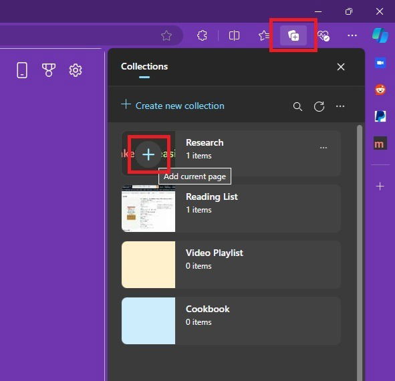Open Research collection more options

click(323, 148)
